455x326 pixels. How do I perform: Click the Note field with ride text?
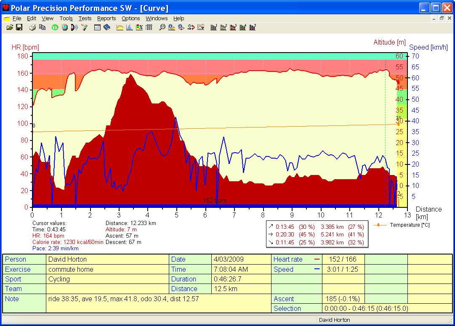123,299
